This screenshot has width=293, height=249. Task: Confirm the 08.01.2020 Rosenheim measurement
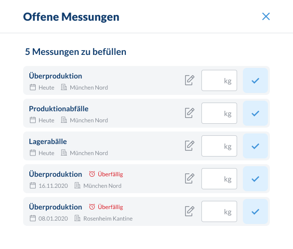tap(255, 211)
